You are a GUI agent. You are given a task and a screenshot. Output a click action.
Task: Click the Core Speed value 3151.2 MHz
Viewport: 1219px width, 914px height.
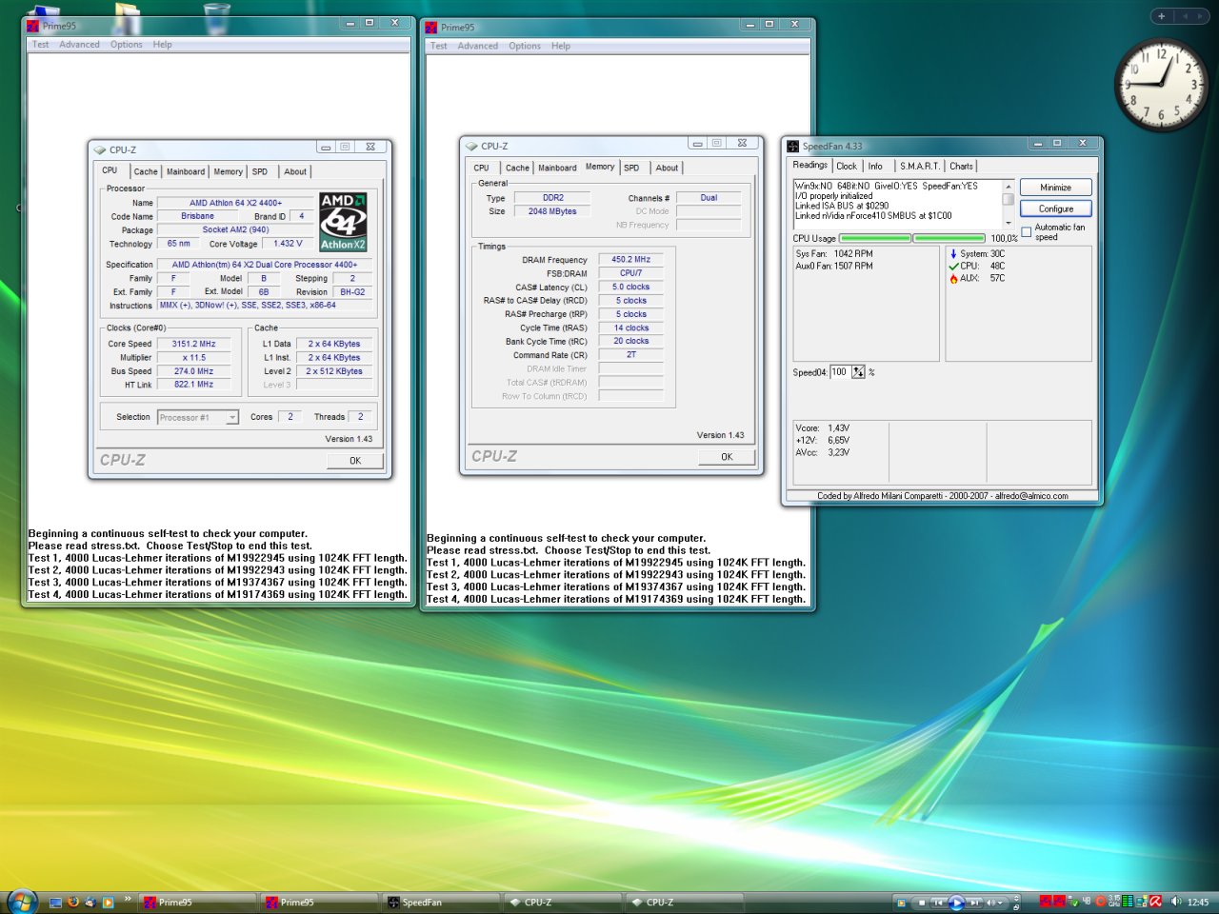point(193,344)
